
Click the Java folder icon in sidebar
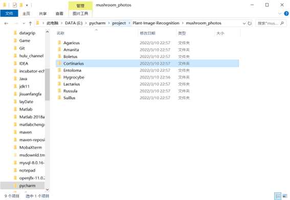pos(15,79)
